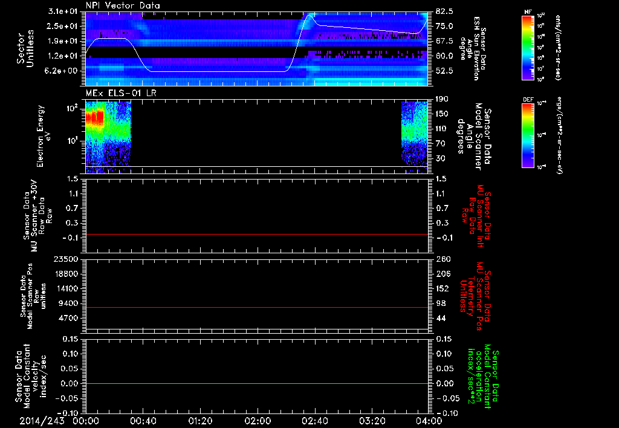Click the 260 telemetry tick label
619x428 pixels.
(x=443, y=259)
